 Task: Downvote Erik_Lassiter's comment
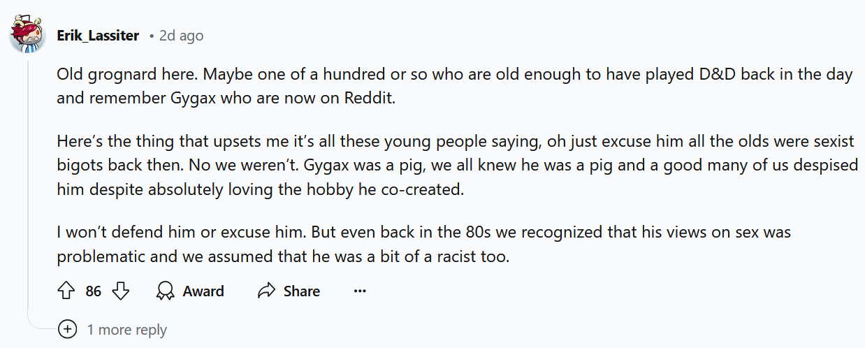point(121,291)
